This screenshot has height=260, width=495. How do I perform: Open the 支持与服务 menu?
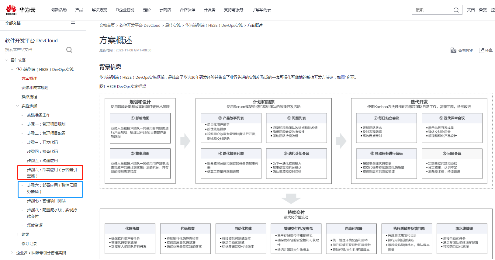(234, 10)
